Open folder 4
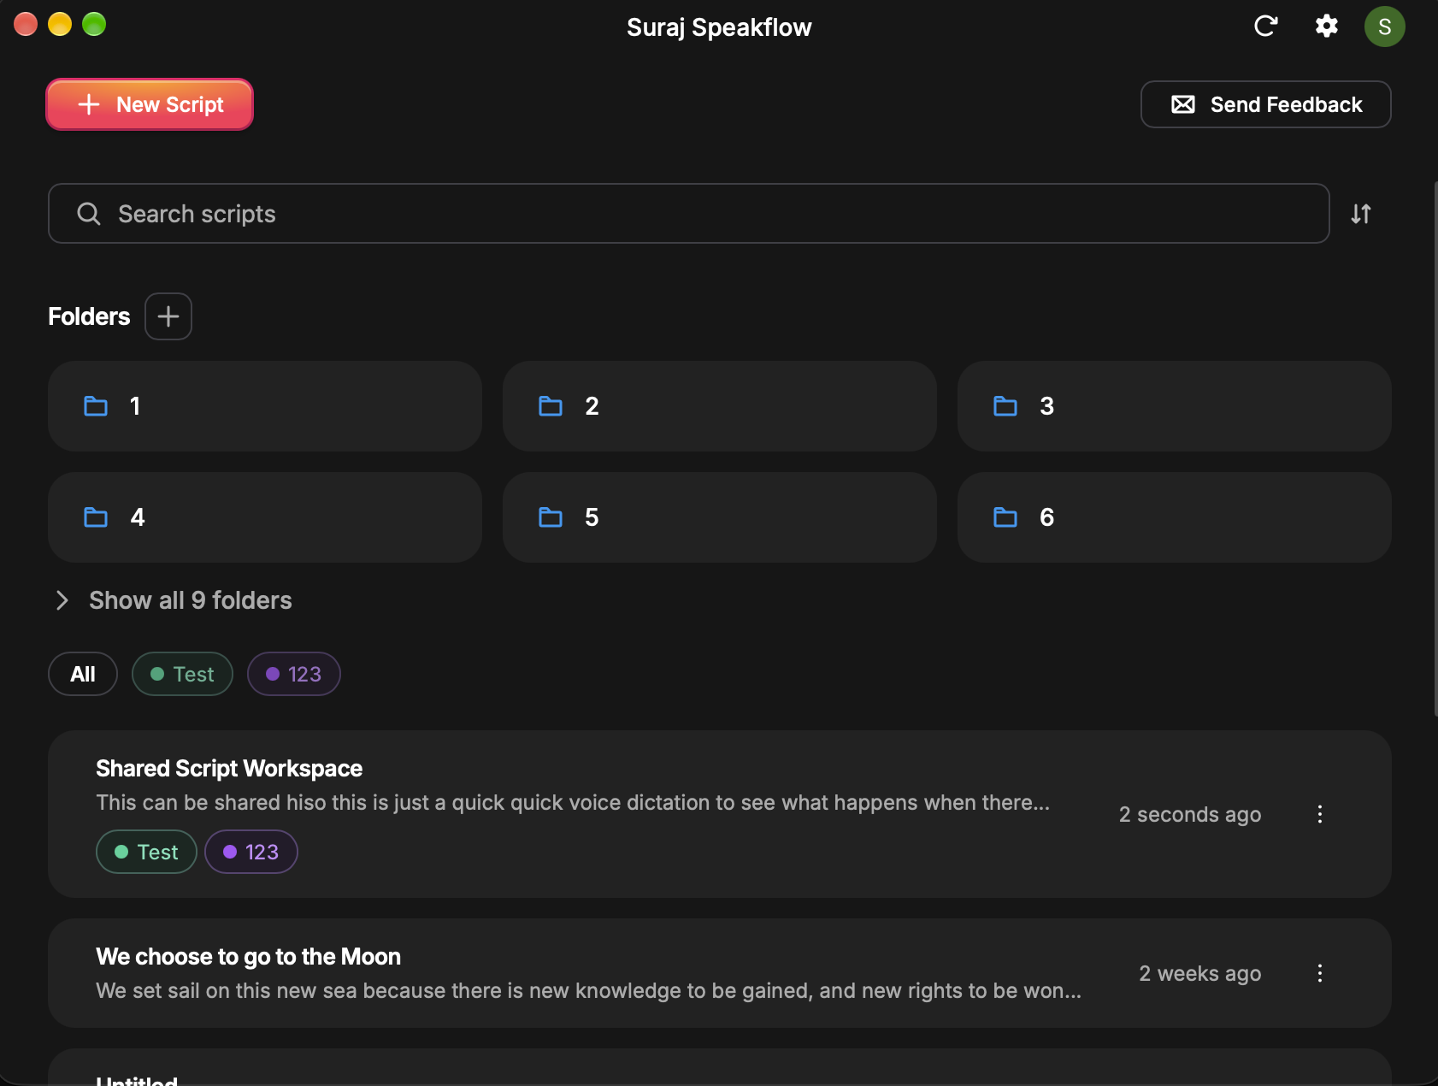 pyautogui.click(x=265, y=517)
